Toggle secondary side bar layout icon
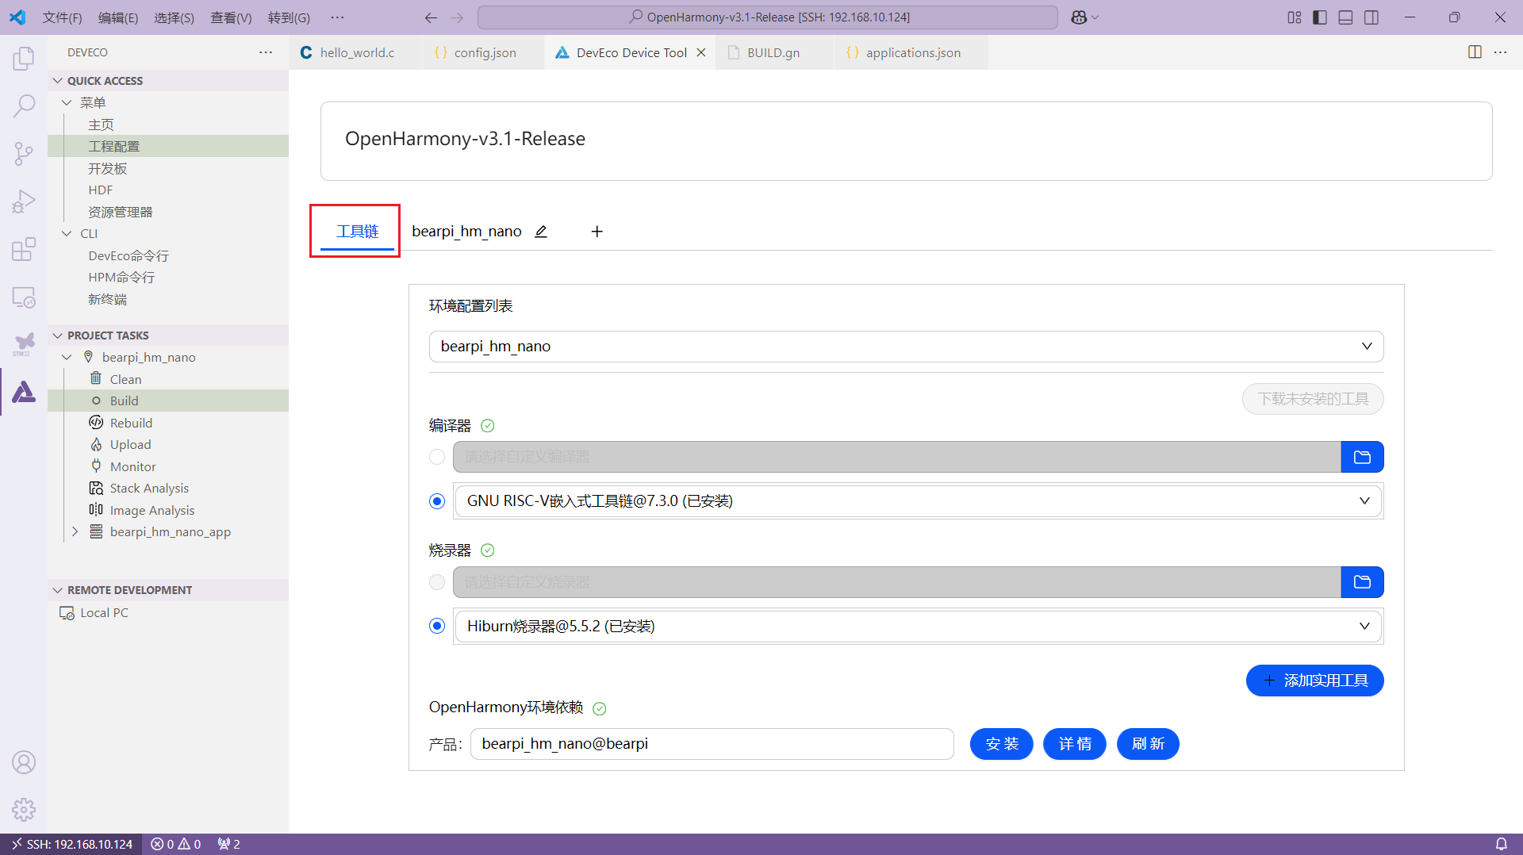This screenshot has width=1523, height=855. [1371, 17]
